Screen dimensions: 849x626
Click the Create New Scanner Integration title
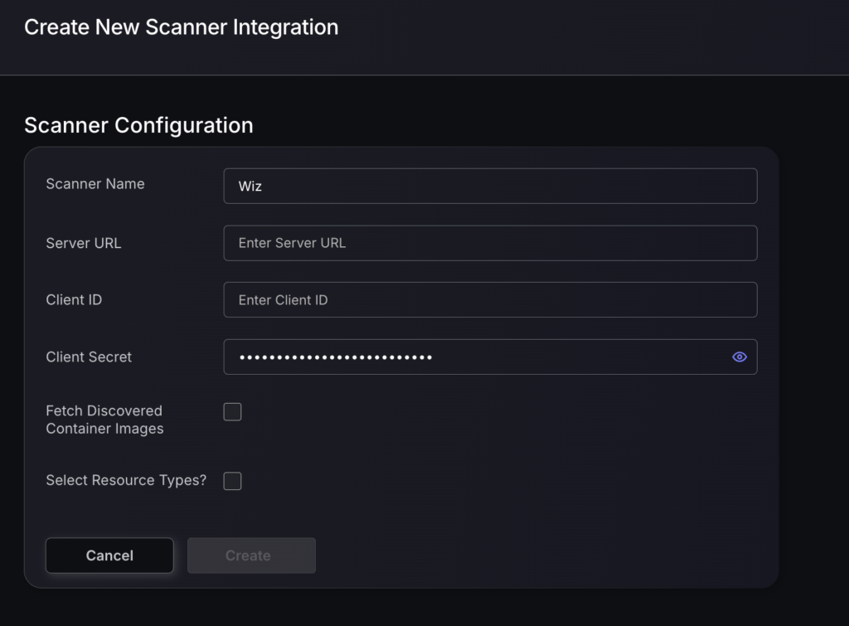coord(181,27)
